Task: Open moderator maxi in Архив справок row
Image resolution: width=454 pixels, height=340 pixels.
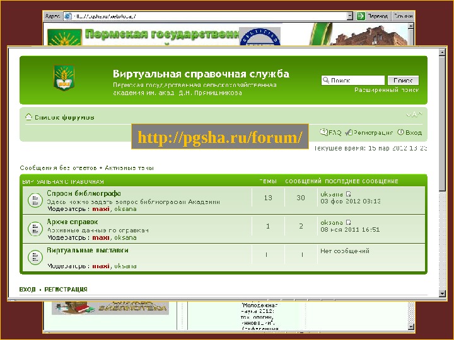Action: pos(101,237)
